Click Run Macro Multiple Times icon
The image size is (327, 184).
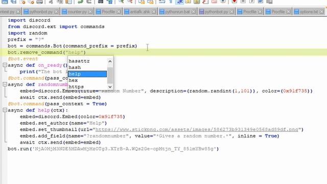click(261, 2)
